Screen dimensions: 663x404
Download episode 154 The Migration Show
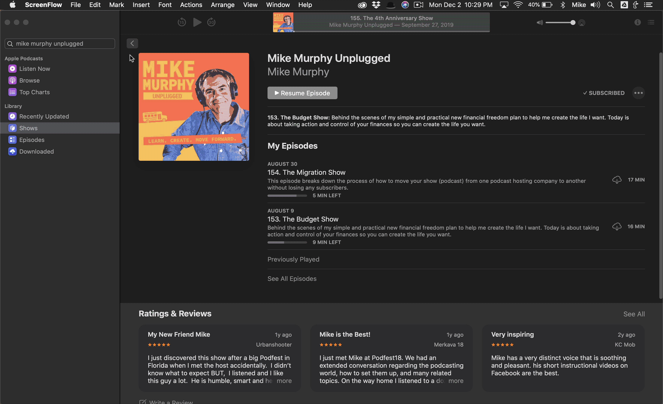617,180
